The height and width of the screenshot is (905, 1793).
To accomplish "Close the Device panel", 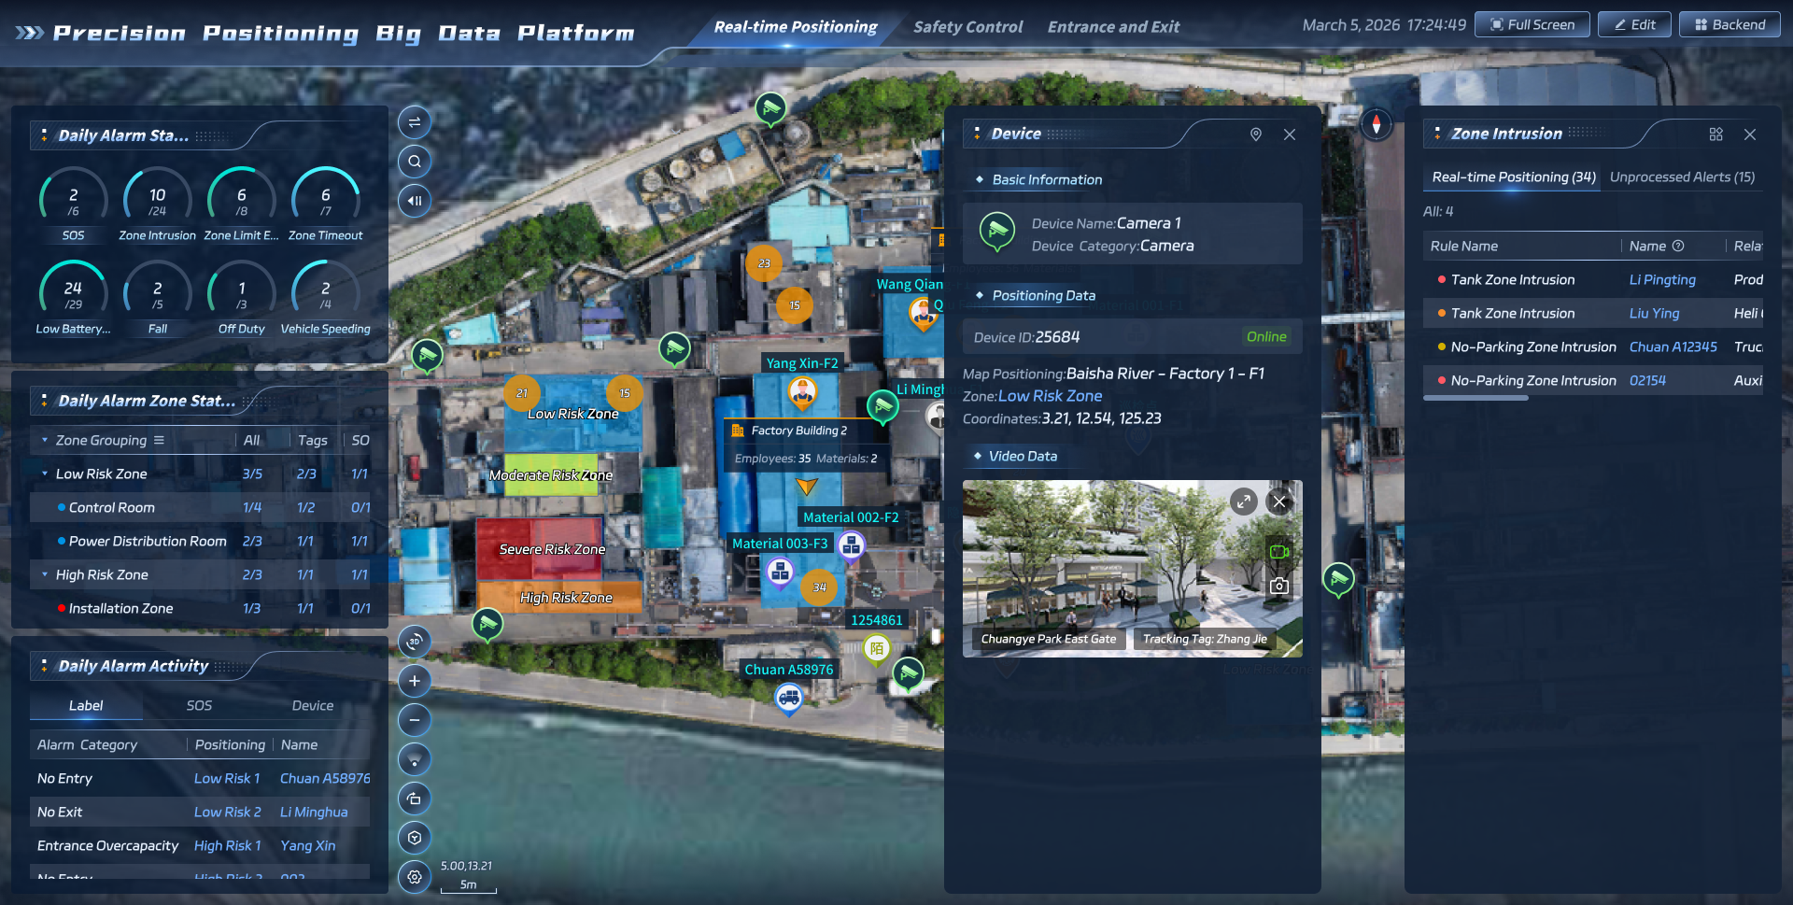I will point(1290,134).
